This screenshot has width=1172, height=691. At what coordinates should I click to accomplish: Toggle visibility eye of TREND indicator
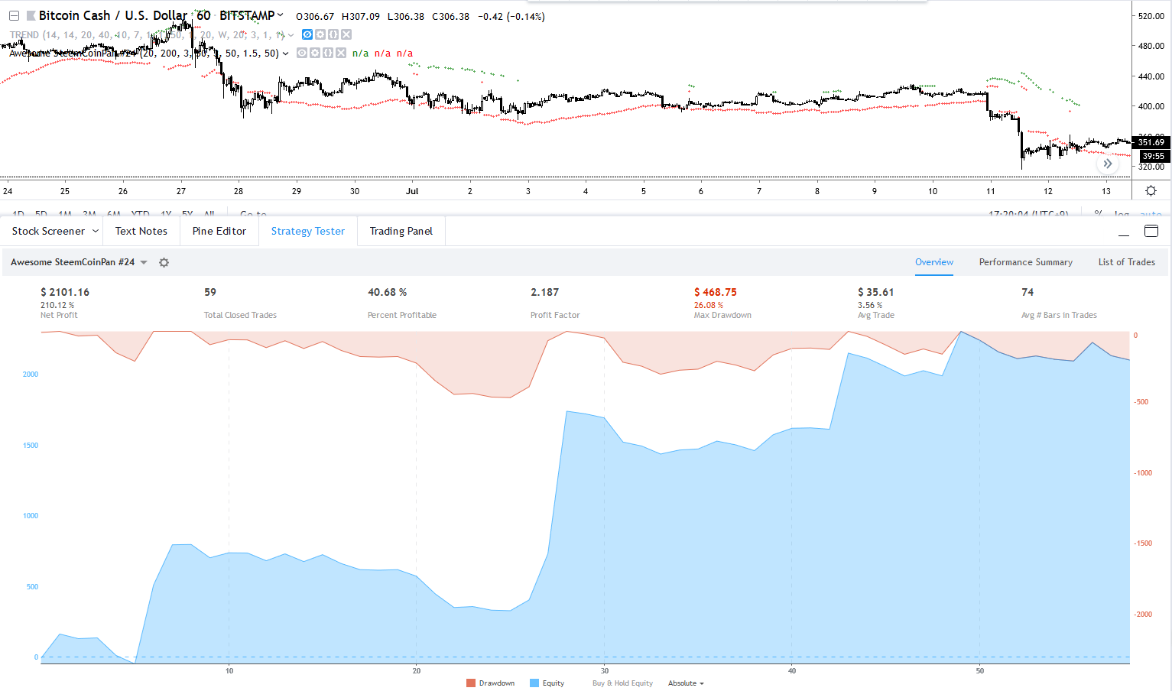pos(307,34)
